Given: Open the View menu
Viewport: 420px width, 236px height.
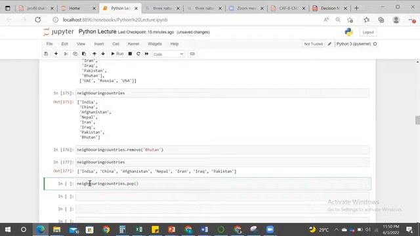Looking at the screenshot, I should click(x=81, y=44).
